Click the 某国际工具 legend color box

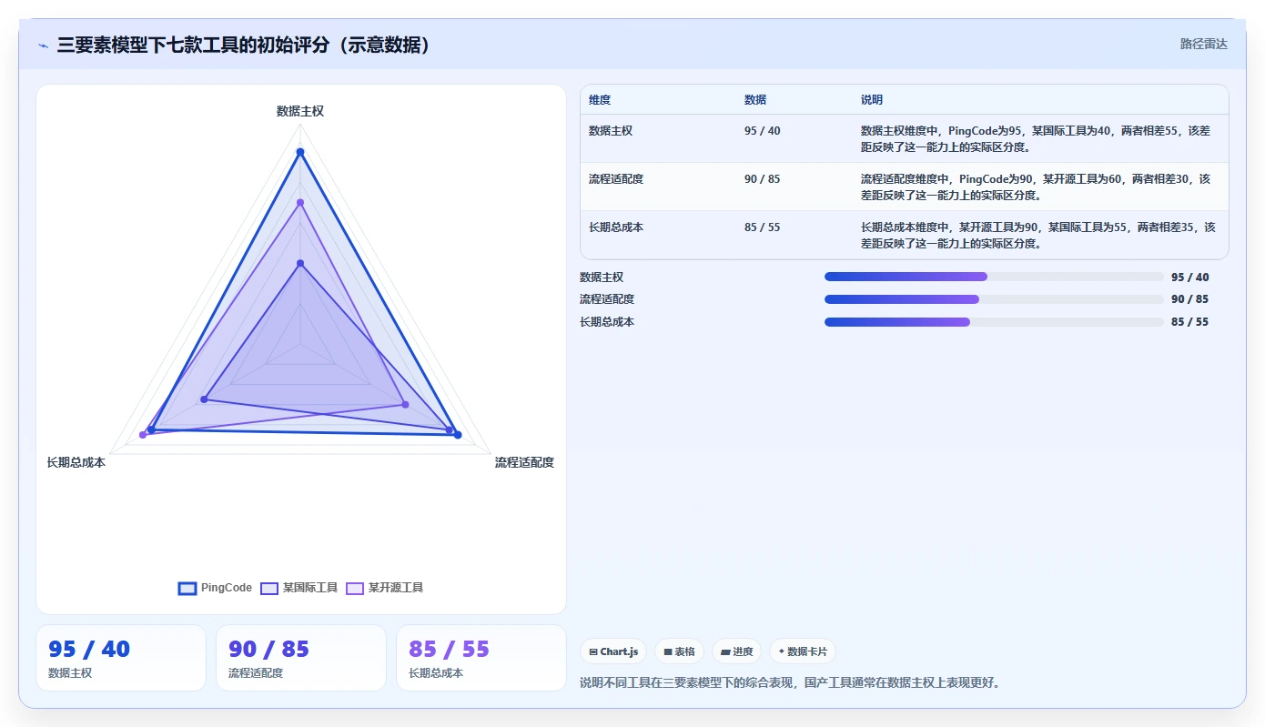coord(269,588)
